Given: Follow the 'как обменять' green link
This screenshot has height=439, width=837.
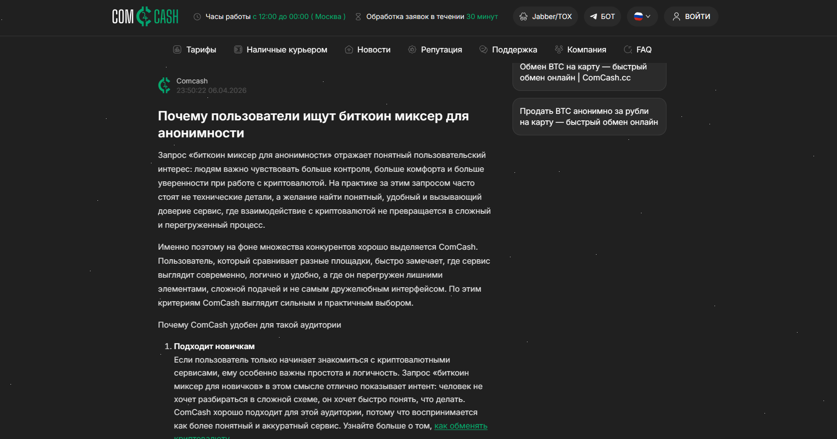Looking at the screenshot, I should pos(460,426).
